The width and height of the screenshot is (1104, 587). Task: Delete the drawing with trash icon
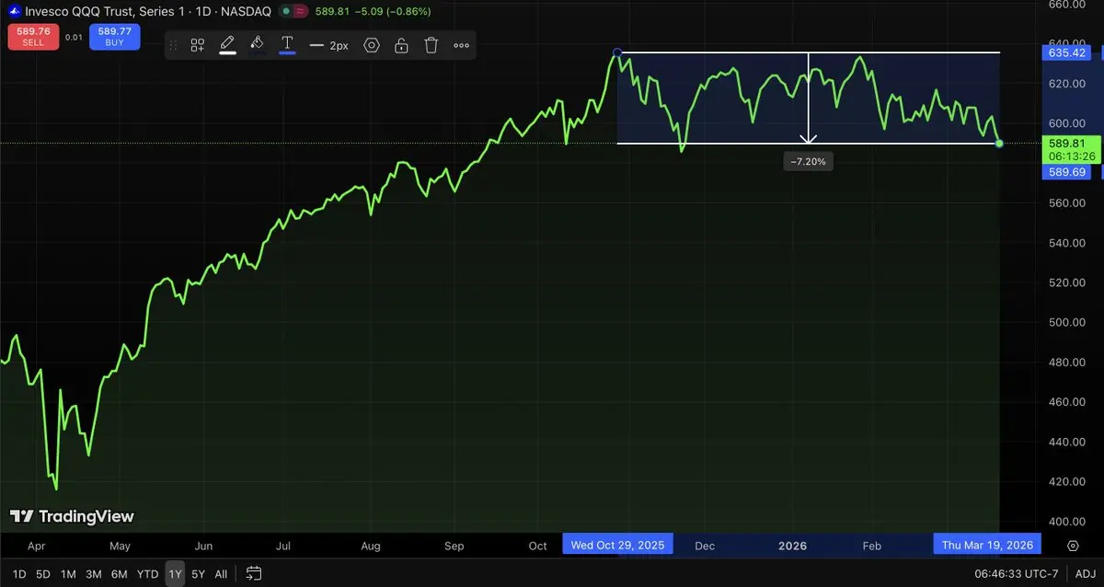(x=431, y=45)
